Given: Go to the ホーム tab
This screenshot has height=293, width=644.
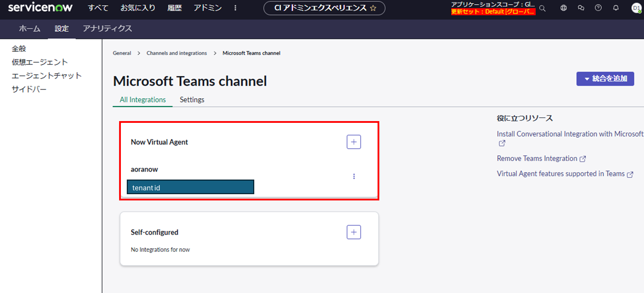Looking at the screenshot, I should click(30, 29).
